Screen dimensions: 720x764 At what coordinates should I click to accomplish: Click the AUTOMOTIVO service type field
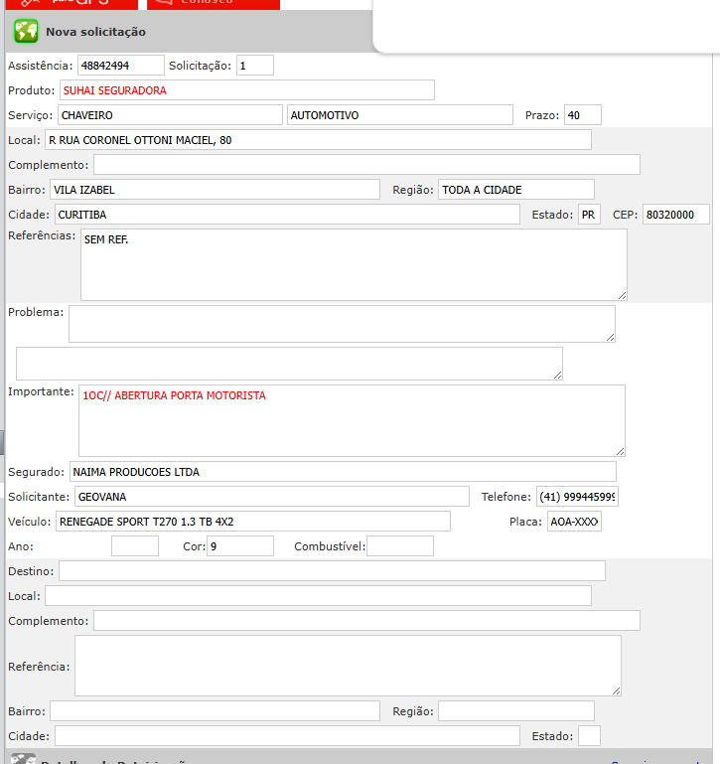(399, 115)
